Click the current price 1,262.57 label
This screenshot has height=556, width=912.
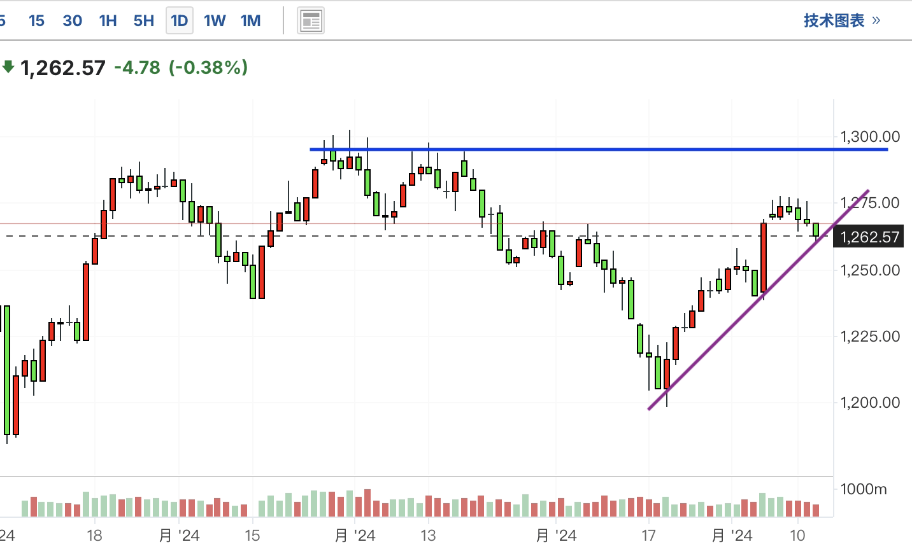pyautogui.click(x=63, y=67)
